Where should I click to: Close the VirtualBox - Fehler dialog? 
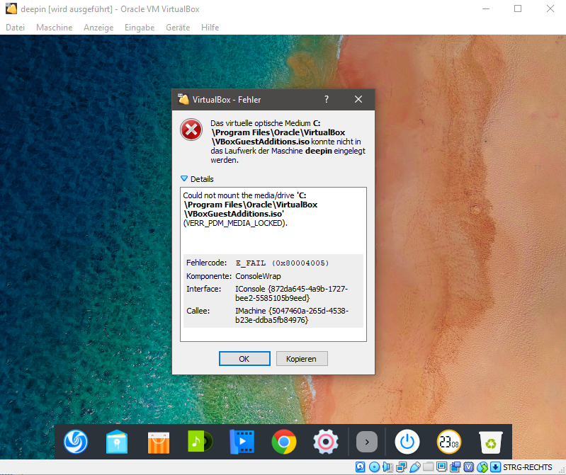click(x=358, y=99)
